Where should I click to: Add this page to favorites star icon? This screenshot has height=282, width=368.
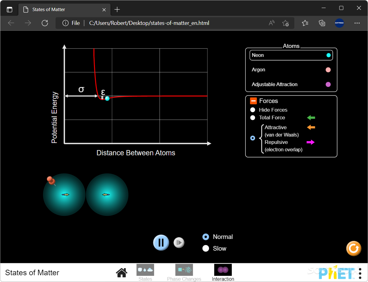[286, 23]
